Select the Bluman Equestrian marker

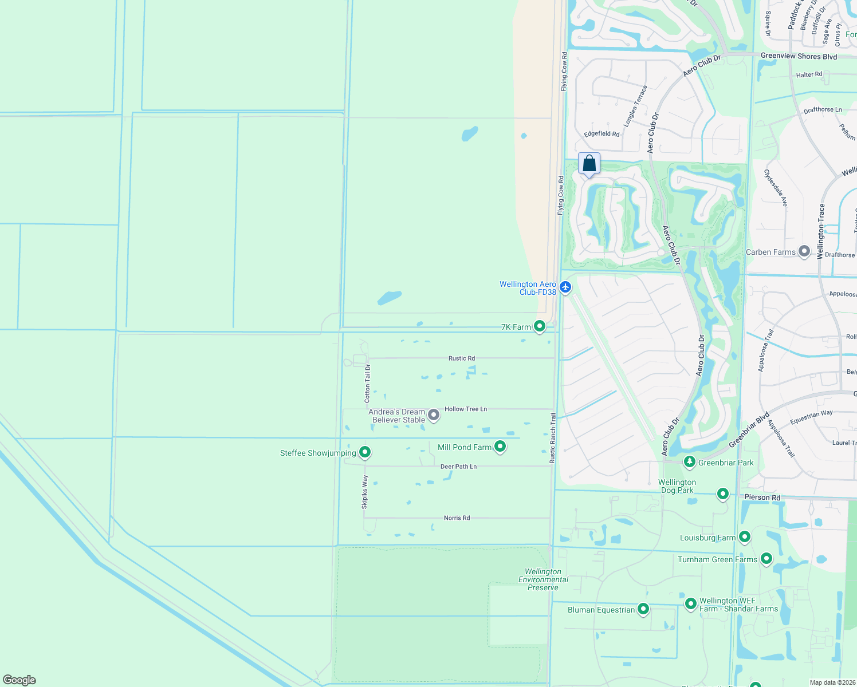[x=643, y=609]
